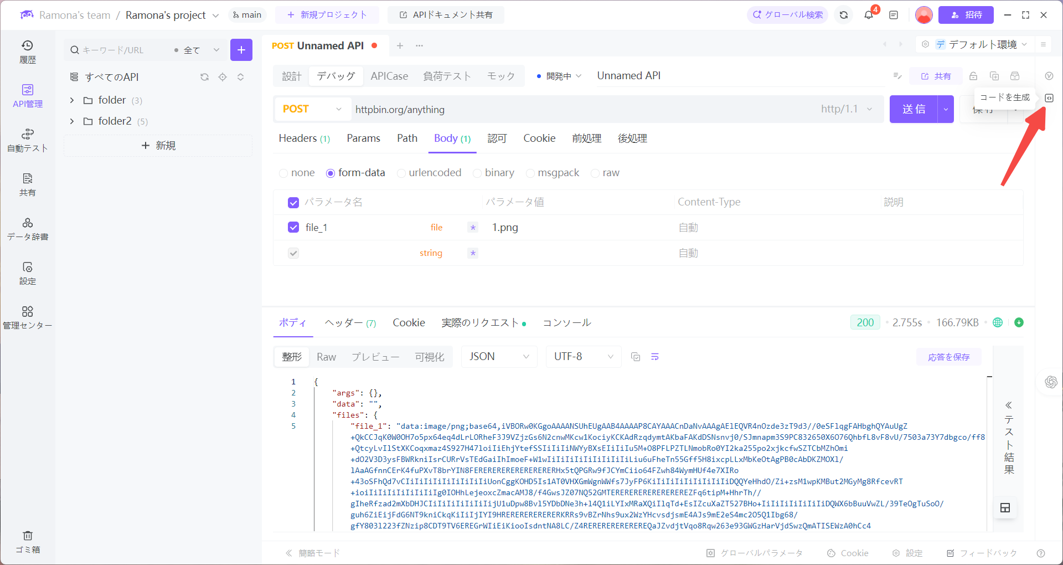Expand folder2 in the API tree

coord(72,121)
